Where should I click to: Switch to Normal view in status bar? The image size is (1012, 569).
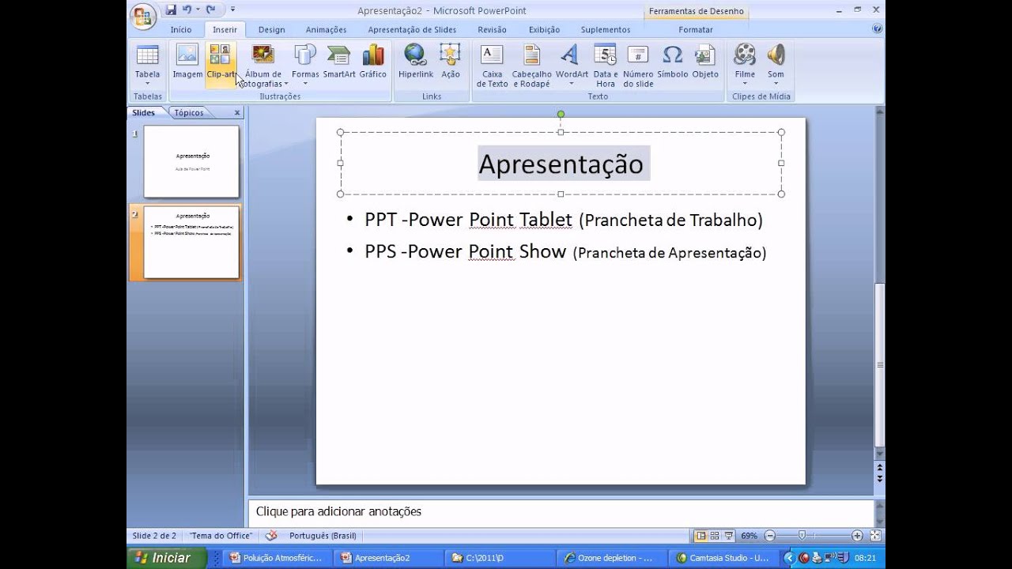pyautogui.click(x=700, y=536)
